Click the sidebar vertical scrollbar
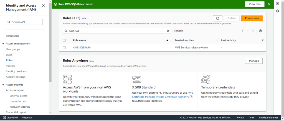 (x=50, y=42)
